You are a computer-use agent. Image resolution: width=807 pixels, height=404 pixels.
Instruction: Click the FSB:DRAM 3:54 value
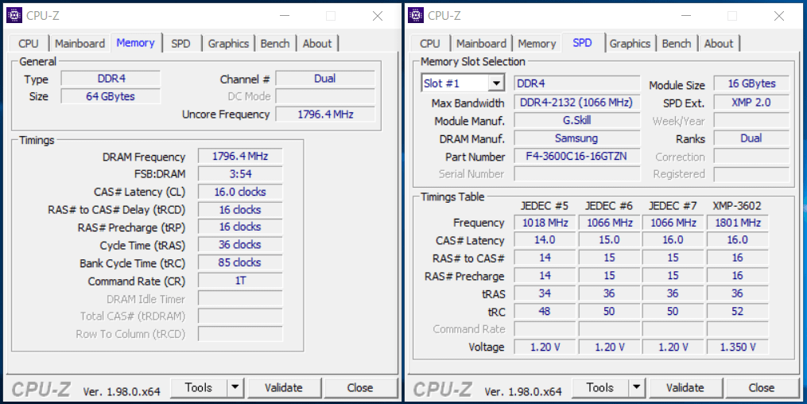(240, 174)
